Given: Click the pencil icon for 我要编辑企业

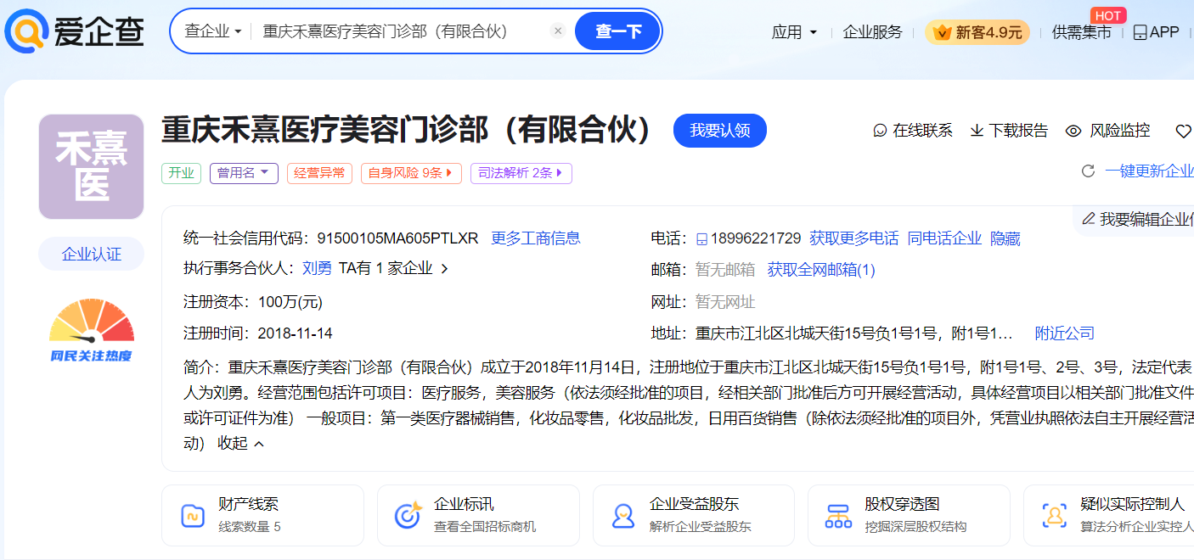Looking at the screenshot, I should [1088, 219].
